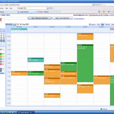This screenshot has width=114, height=114.
Task: Click Søg i offentlige kalendere button
Action: point(40,18)
